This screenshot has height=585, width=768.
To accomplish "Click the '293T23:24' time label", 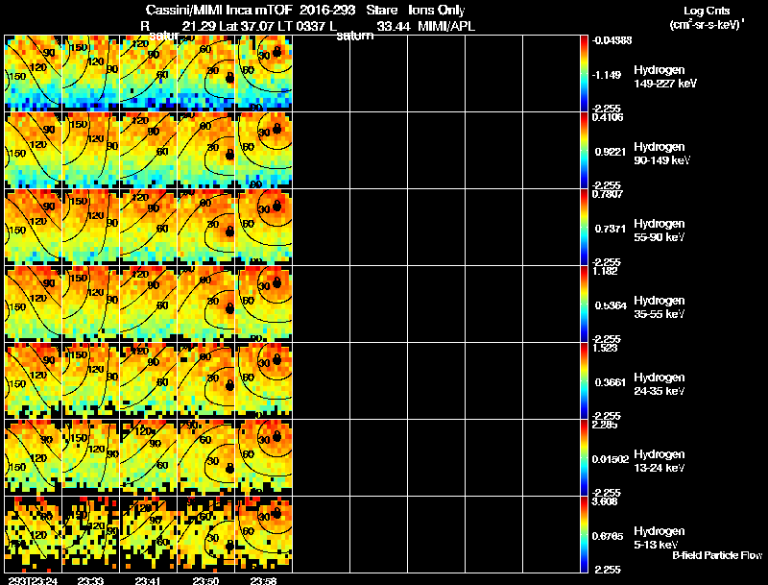I will coord(33,581).
